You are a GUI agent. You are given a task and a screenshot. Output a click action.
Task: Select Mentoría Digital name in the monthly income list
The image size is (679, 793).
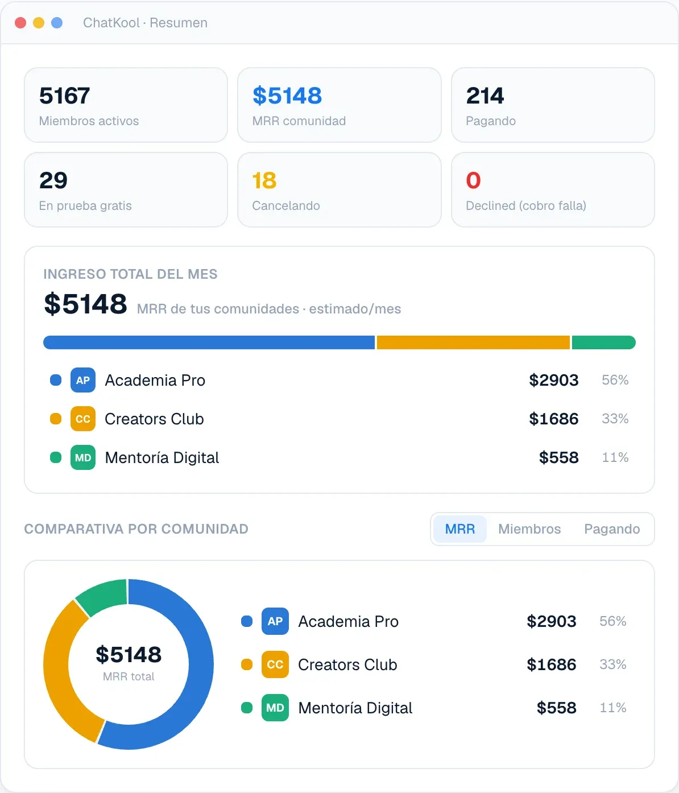[162, 457]
